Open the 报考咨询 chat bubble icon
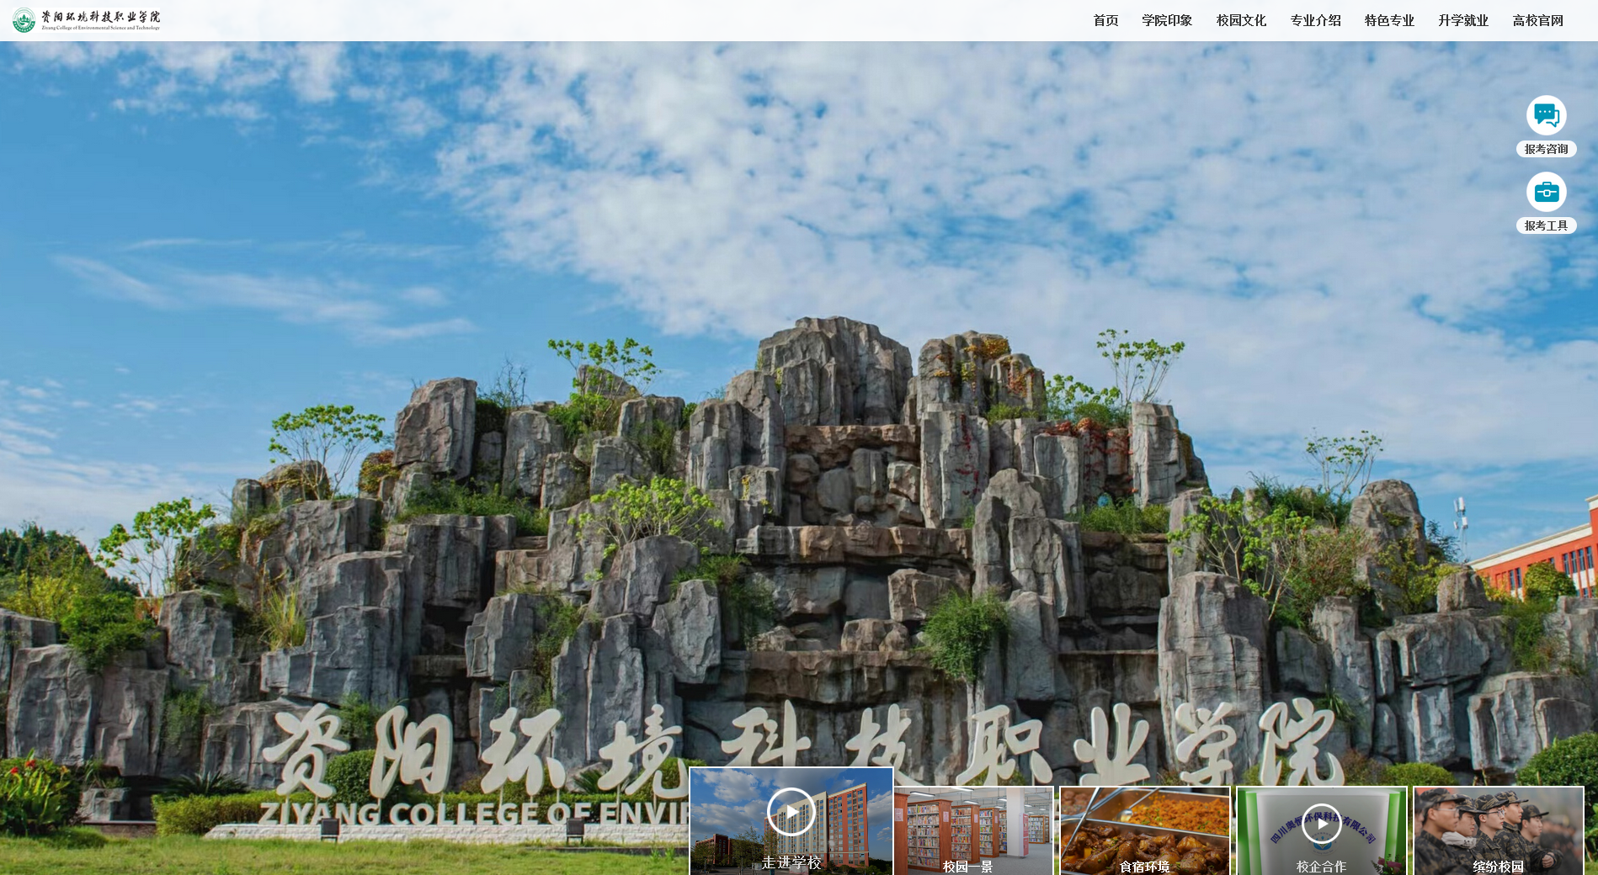The height and width of the screenshot is (875, 1598). pos(1546,115)
